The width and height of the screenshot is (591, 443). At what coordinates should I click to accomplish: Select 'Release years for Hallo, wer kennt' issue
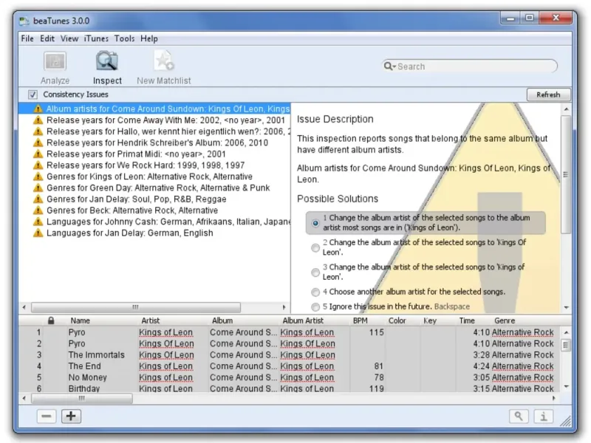[154, 131]
